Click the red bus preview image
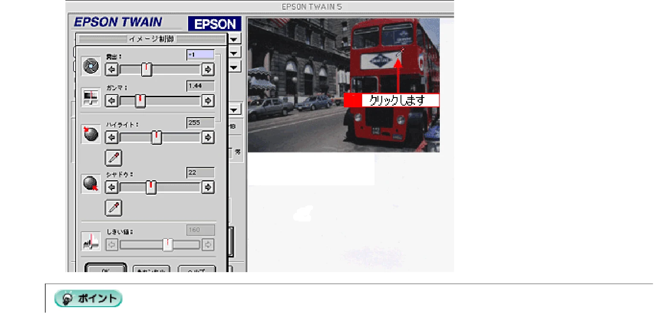Viewport: 662px width, 313px height. pos(343,85)
